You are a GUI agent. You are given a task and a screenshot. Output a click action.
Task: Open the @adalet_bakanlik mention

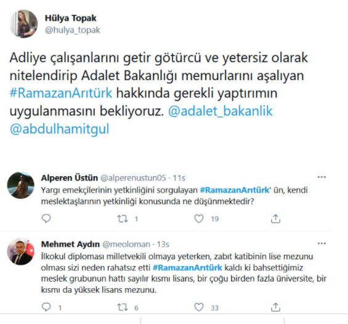click(x=220, y=111)
